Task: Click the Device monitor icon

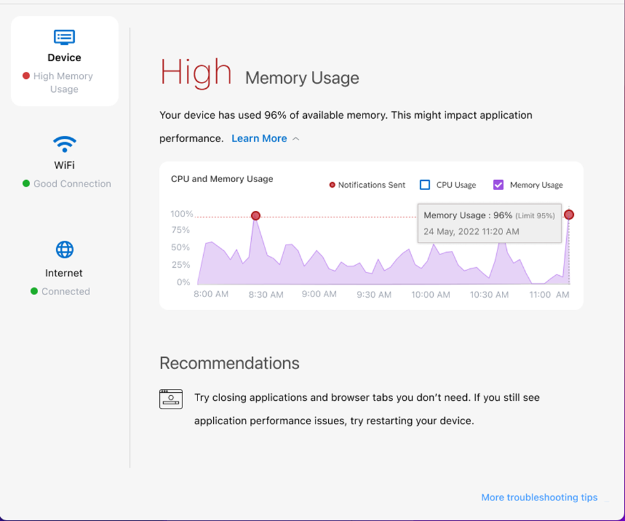Action: [64, 37]
